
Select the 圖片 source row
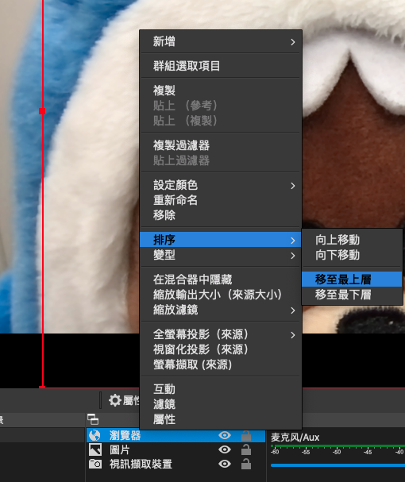(175, 449)
